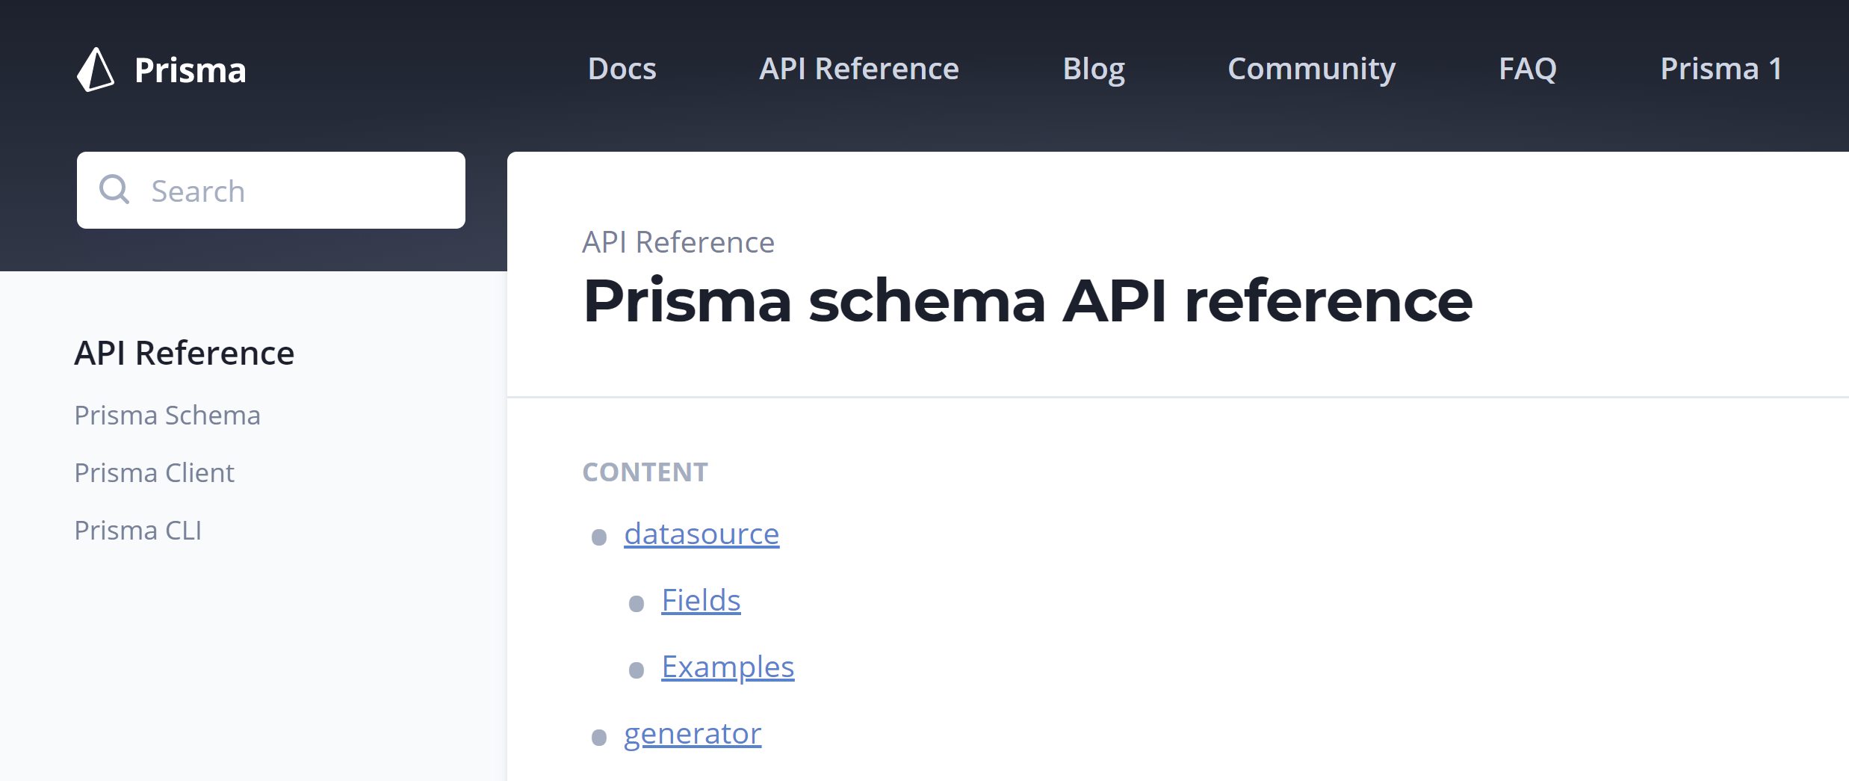Select Prisma CLI in the sidebar
This screenshot has width=1849, height=781.
pyautogui.click(x=137, y=530)
